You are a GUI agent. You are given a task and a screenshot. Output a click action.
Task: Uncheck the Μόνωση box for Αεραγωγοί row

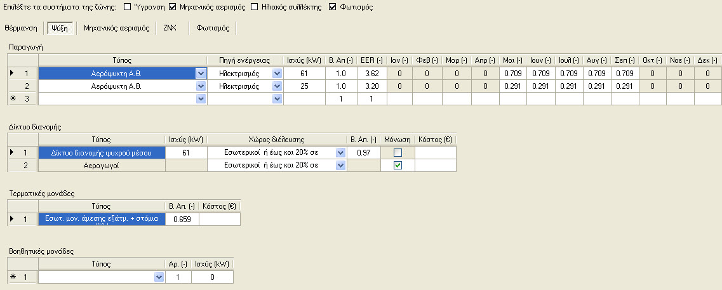click(398, 165)
